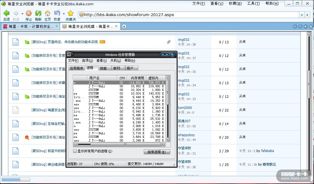Click the green Back arrow button
Image resolution: width=314 pixels, height=184 pixels.
(x=6, y=13)
